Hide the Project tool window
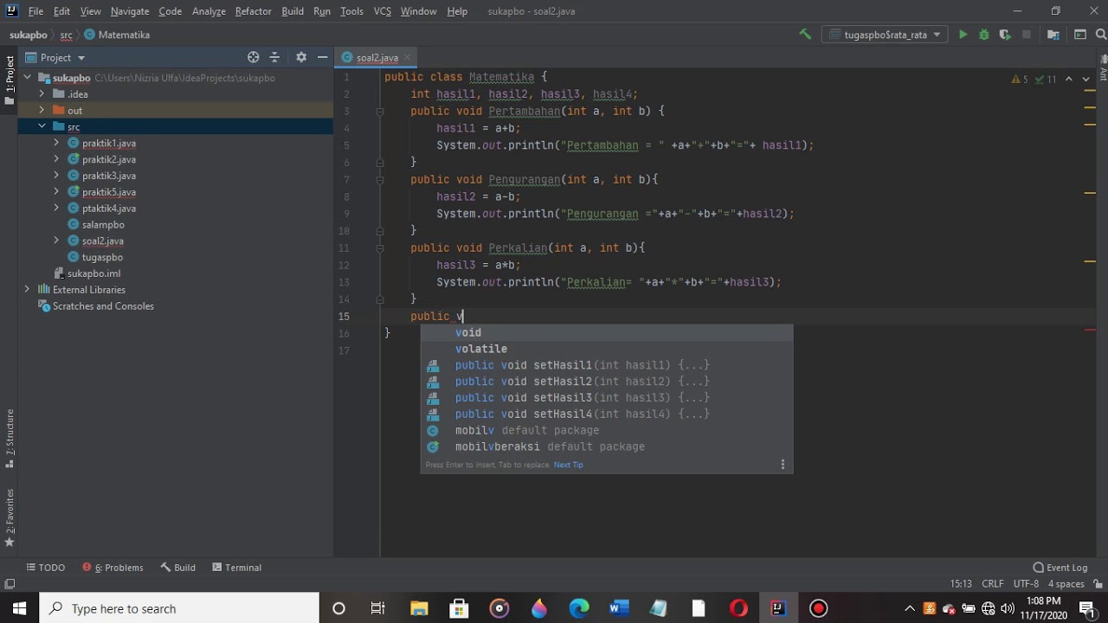The image size is (1108, 623). (322, 57)
